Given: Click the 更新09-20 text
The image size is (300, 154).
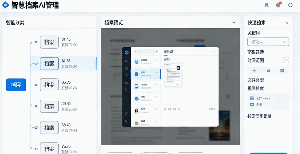Looking at the screenshot, I should [x=69, y=88].
